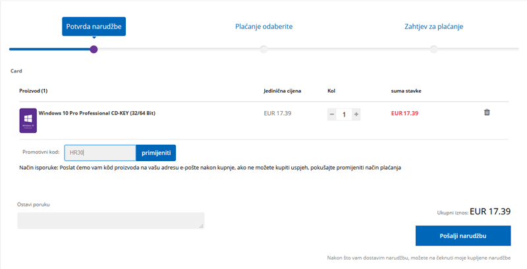Click the promo code field containing HR30
The height and width of the screenshot is (269, 527).
coord(100,153)
